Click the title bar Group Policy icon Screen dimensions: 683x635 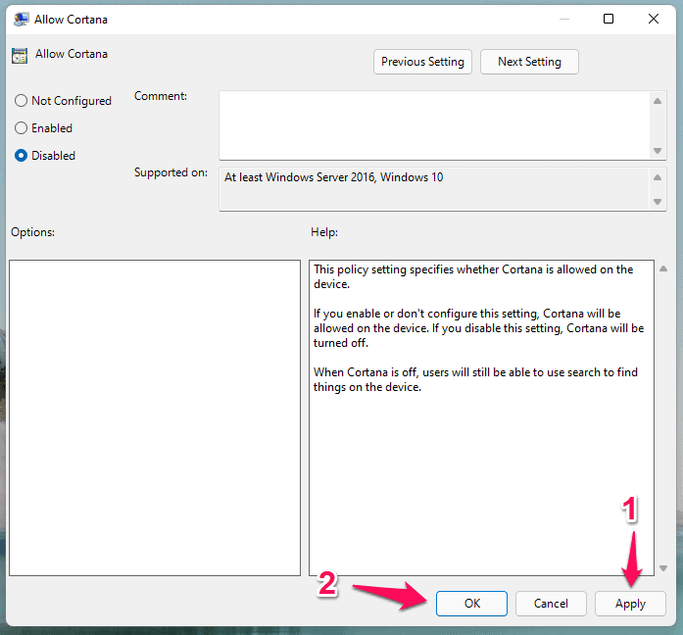pyautogui.click(x=21, y=20)
